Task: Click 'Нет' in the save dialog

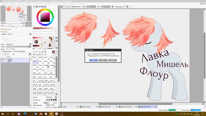Action: point(103,60)
